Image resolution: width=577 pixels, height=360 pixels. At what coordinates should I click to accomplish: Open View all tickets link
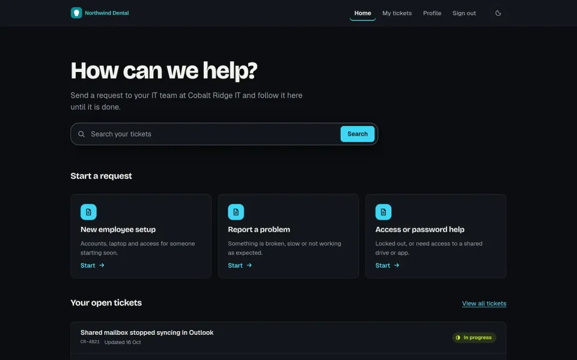484,304
